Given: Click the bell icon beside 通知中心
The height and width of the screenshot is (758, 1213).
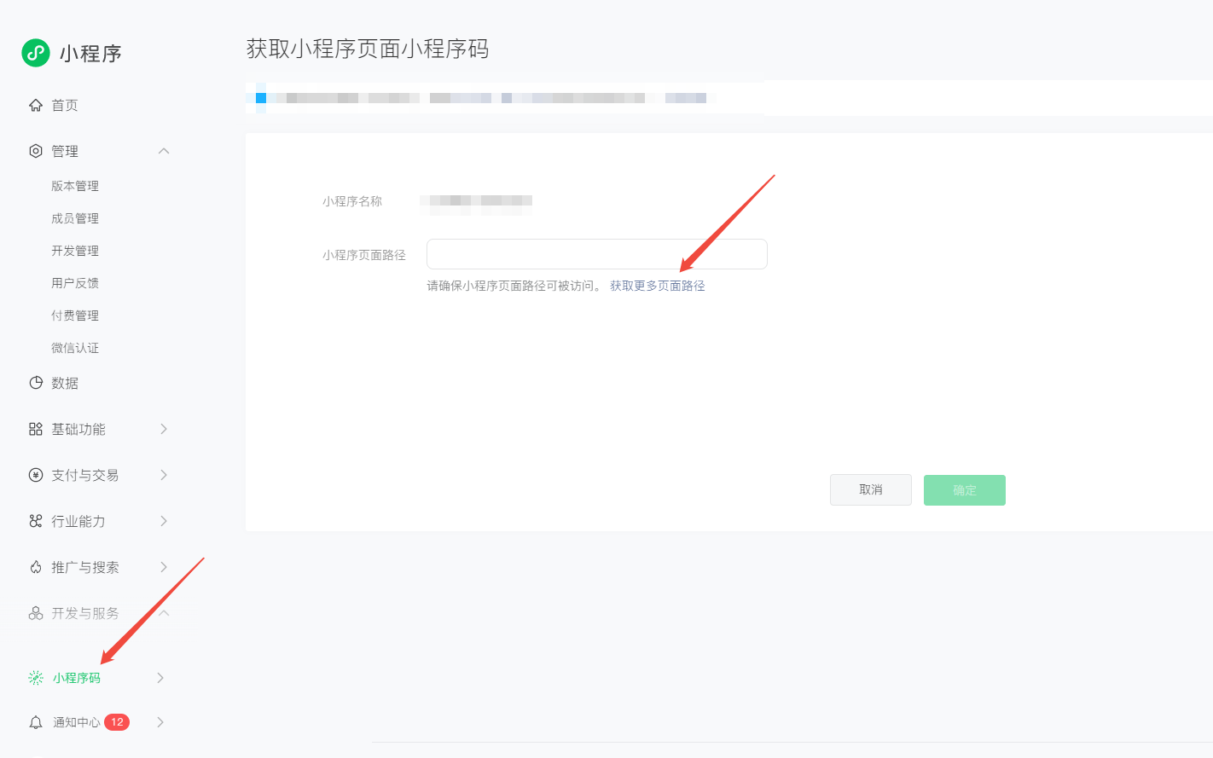Looking at the screenshot, I should point(36,722).
